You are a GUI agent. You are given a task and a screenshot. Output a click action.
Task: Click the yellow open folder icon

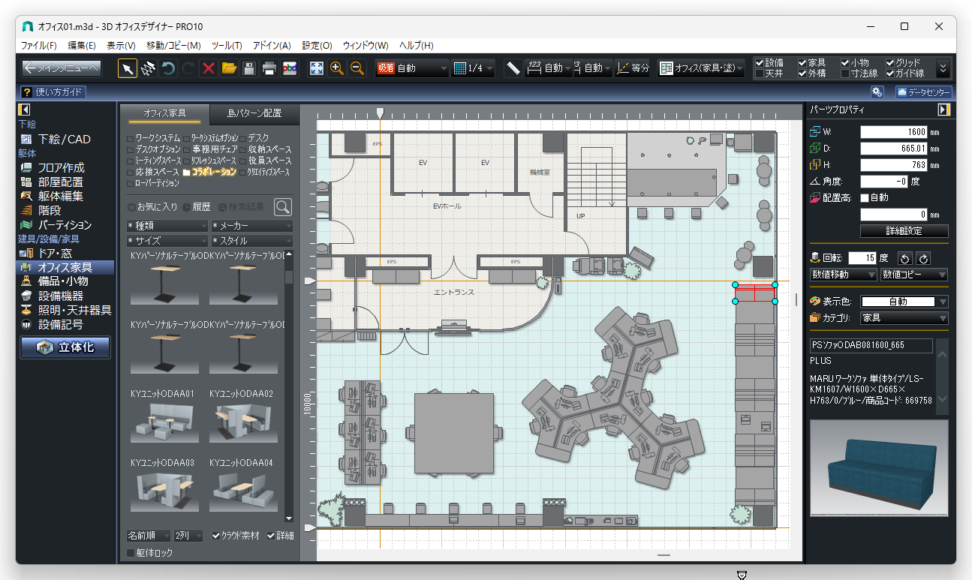[229, 68]
